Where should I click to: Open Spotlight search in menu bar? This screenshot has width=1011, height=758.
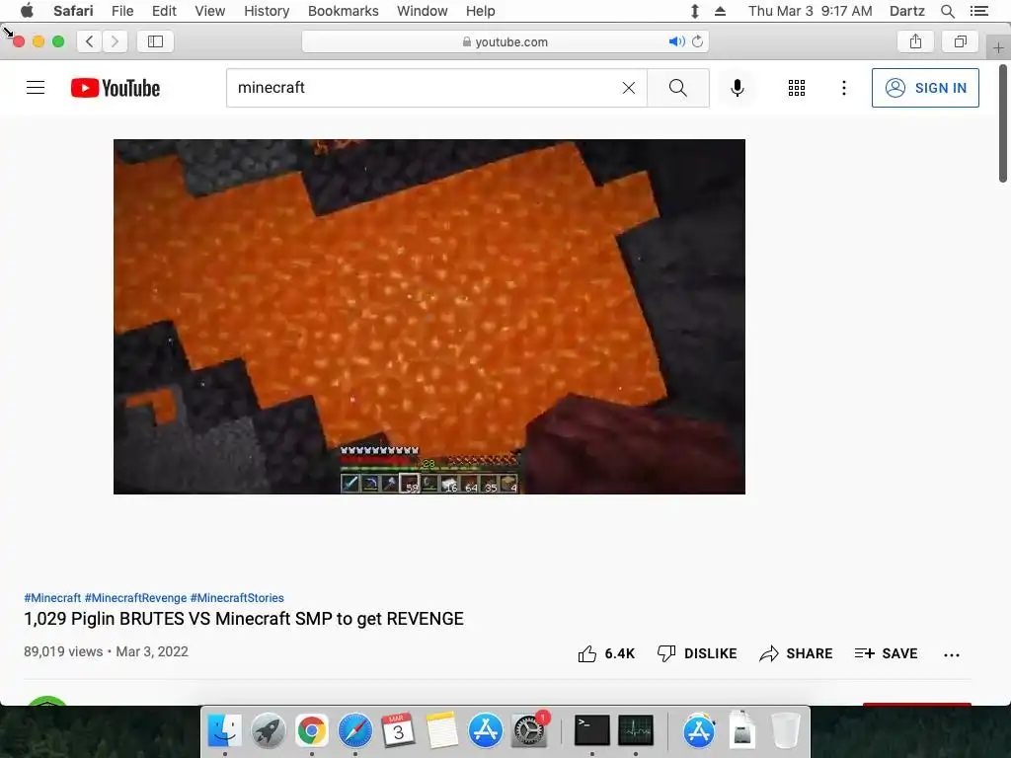point(947,11)
